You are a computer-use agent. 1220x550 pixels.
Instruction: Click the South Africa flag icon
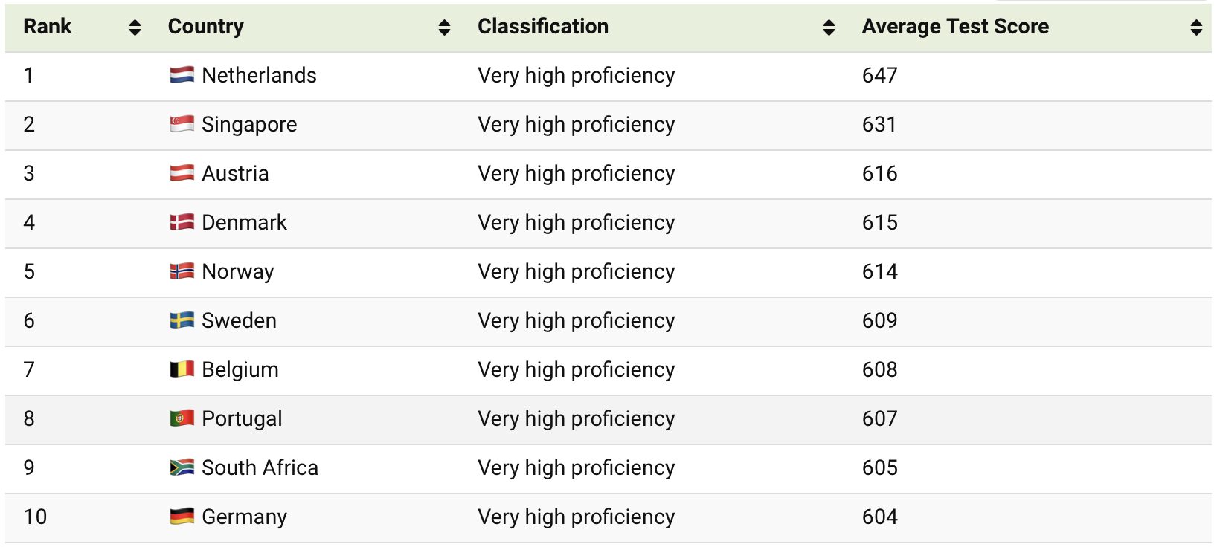coord(181,467)
